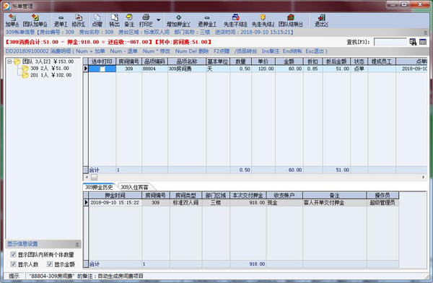Switch to the 309入住宾客 tab

134,188
